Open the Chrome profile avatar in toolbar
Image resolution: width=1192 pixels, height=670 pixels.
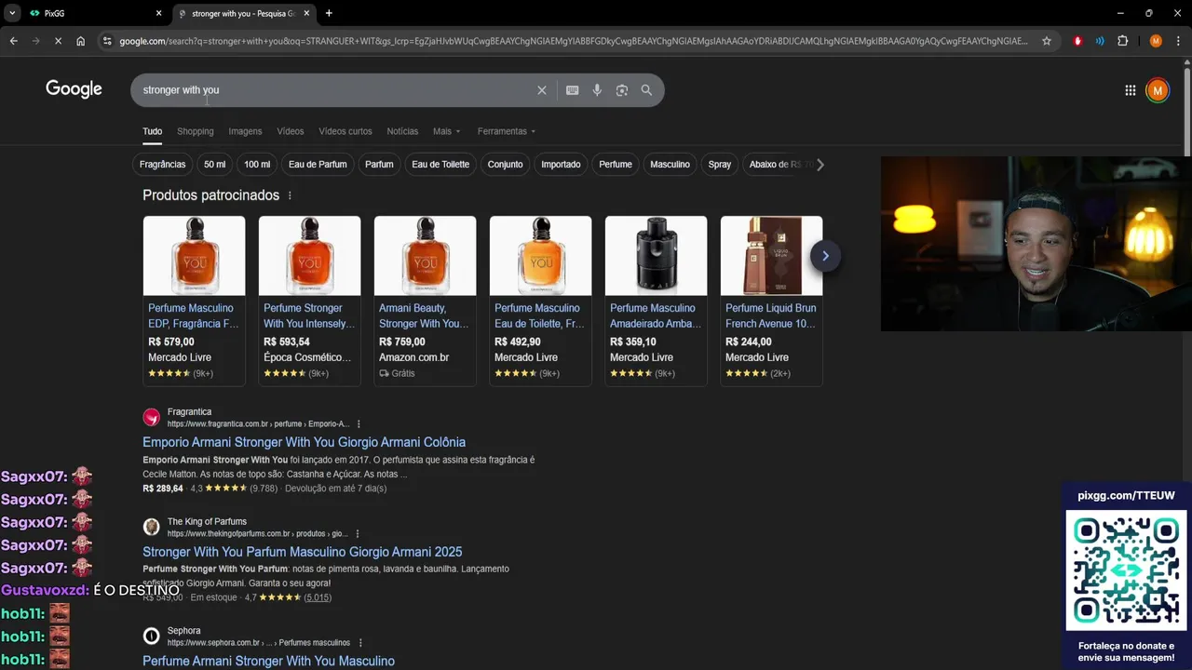coord(1156,41)
